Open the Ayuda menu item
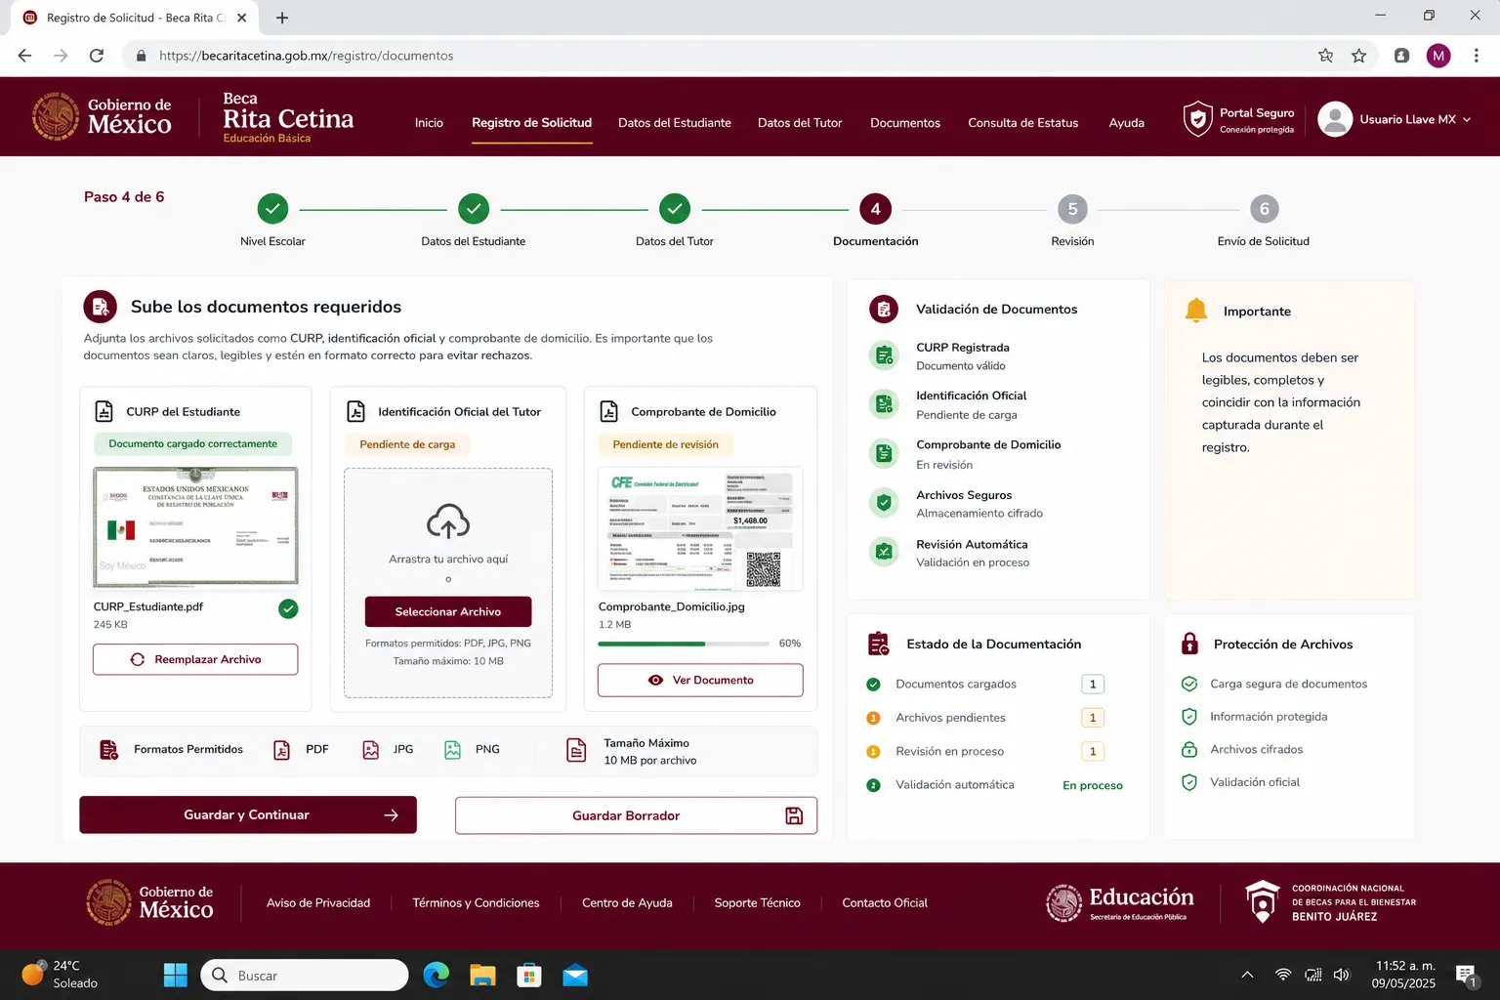 (1126, 123)
